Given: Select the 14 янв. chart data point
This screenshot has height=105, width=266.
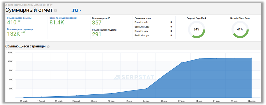Looking at the screenshot, I should pyautogui.click(x=199, y=59).
